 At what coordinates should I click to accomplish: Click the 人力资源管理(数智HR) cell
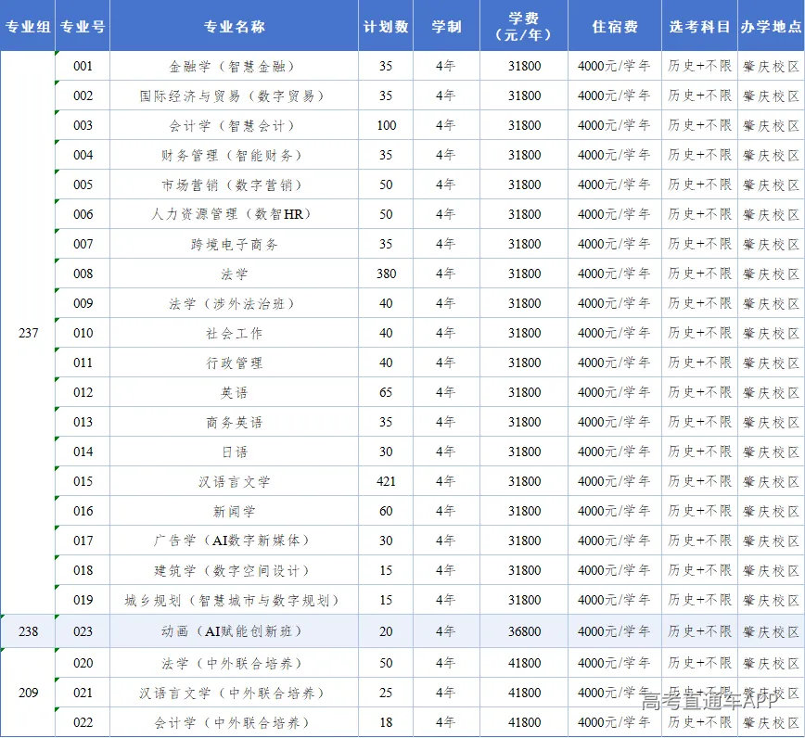coord(234,214)
